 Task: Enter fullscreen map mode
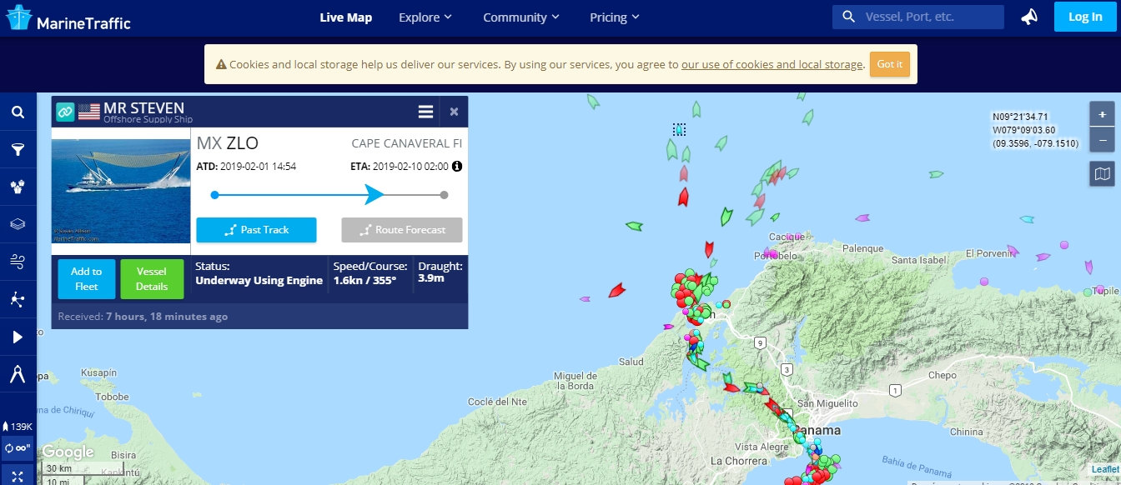pyautogui.click(x=18, y=475)
